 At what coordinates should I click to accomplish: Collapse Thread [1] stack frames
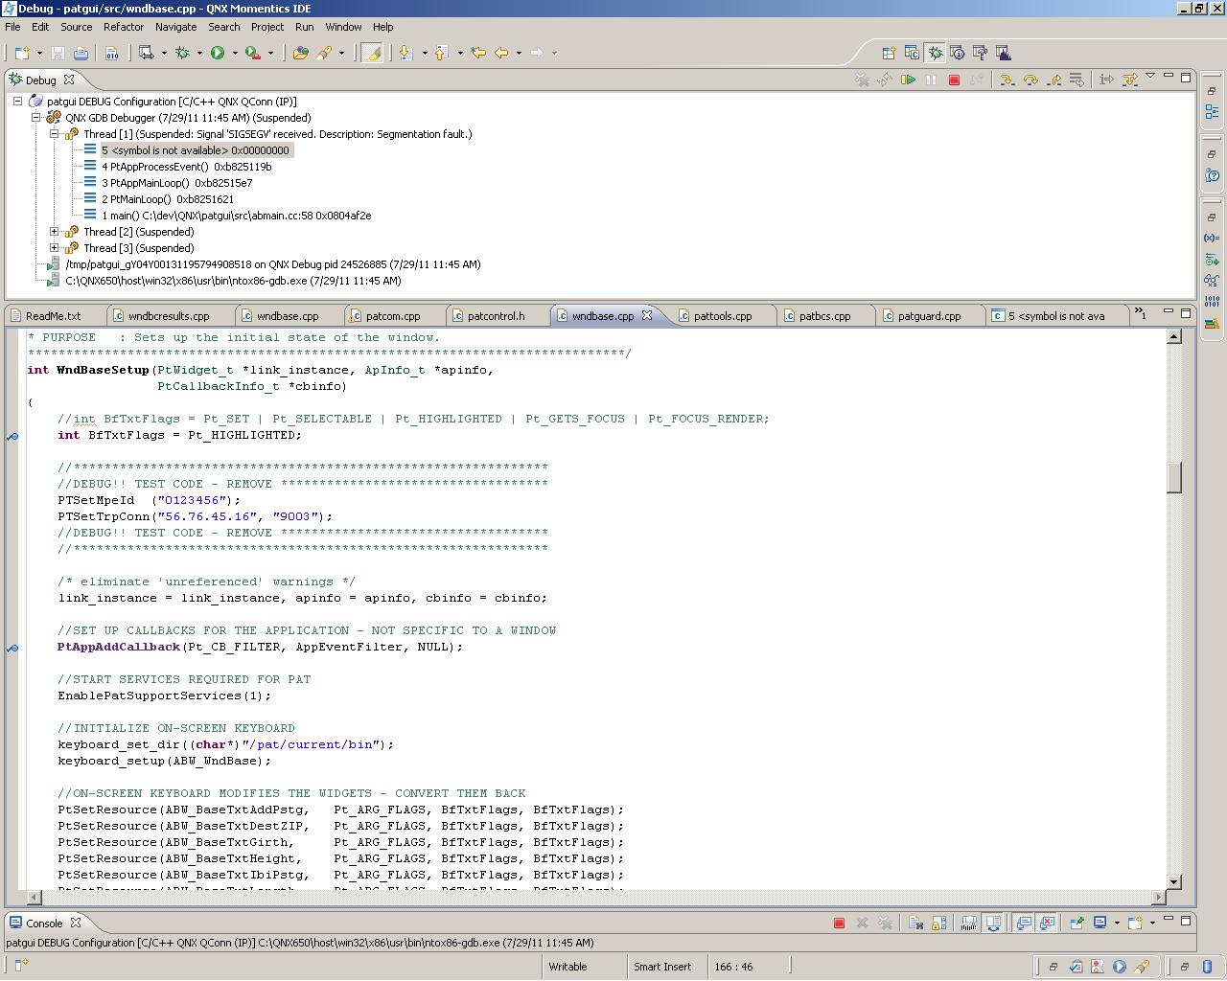pos(55,134)
